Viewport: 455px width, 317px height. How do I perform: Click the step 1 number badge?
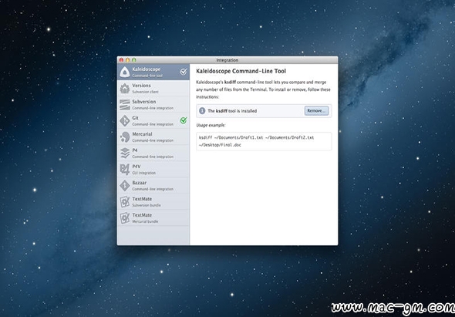click(202, 111)
